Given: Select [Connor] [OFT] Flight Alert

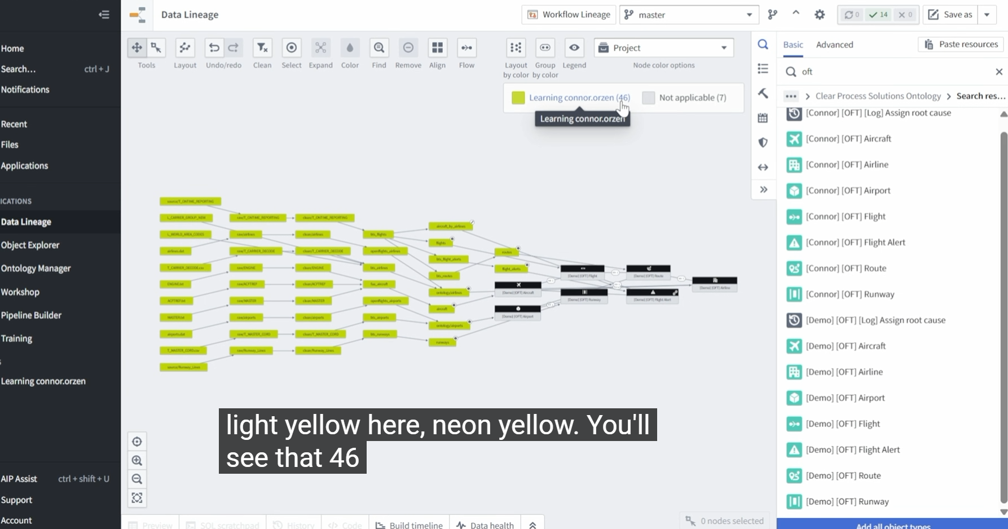Looking at the screenshot, I should 855,243.
